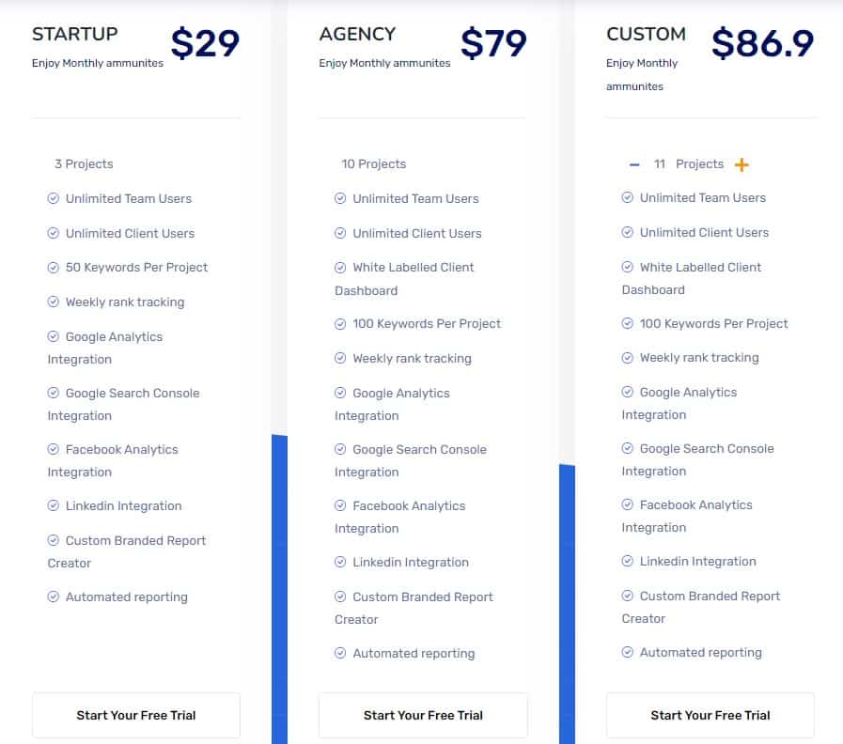Click the checkmark beside Linkedin Integration in Startup plan

point(54,505)
